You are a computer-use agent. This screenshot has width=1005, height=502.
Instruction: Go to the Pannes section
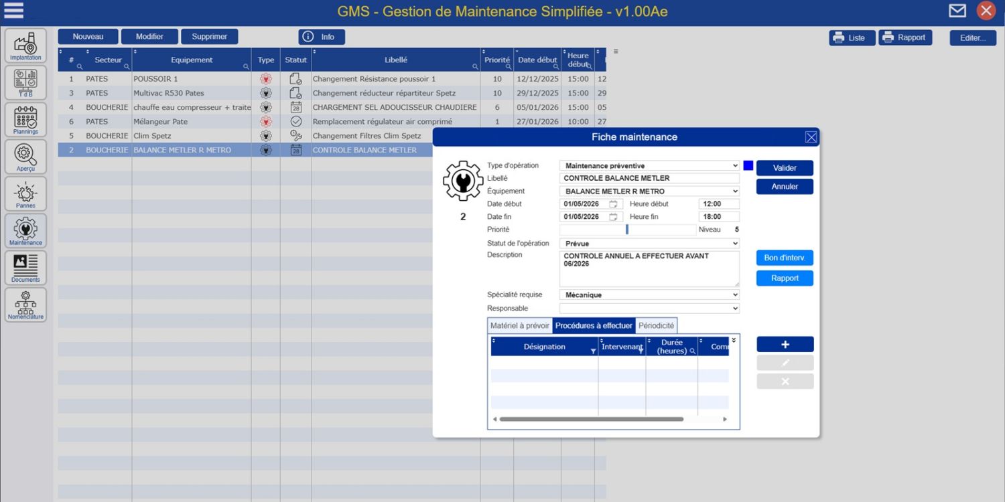pos(25,193)
